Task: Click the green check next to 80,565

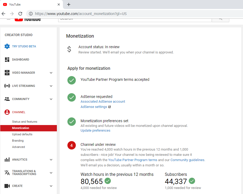Action: tap(108, 181)
